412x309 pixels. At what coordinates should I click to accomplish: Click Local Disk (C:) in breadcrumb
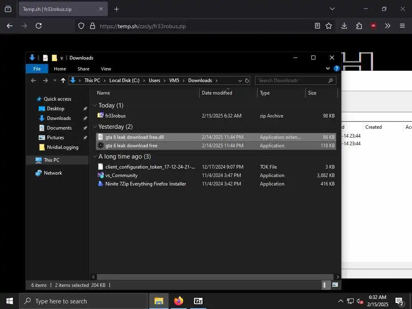(124, 80)
